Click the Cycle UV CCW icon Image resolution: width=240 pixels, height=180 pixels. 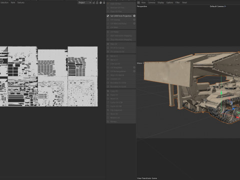click(108, 102)
